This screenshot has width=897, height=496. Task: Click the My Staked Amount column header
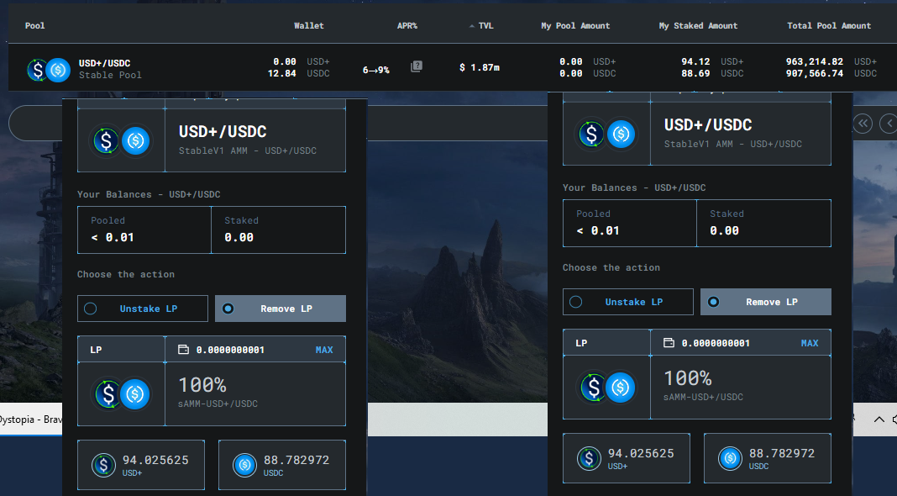click(x=698, y=26)
